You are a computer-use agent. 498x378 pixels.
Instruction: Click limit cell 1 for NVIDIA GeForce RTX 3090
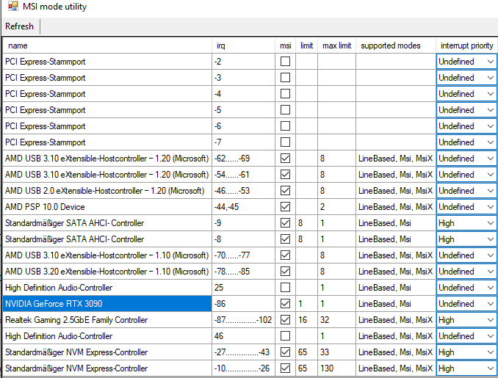pyautogui.click(x=306, y=304)
